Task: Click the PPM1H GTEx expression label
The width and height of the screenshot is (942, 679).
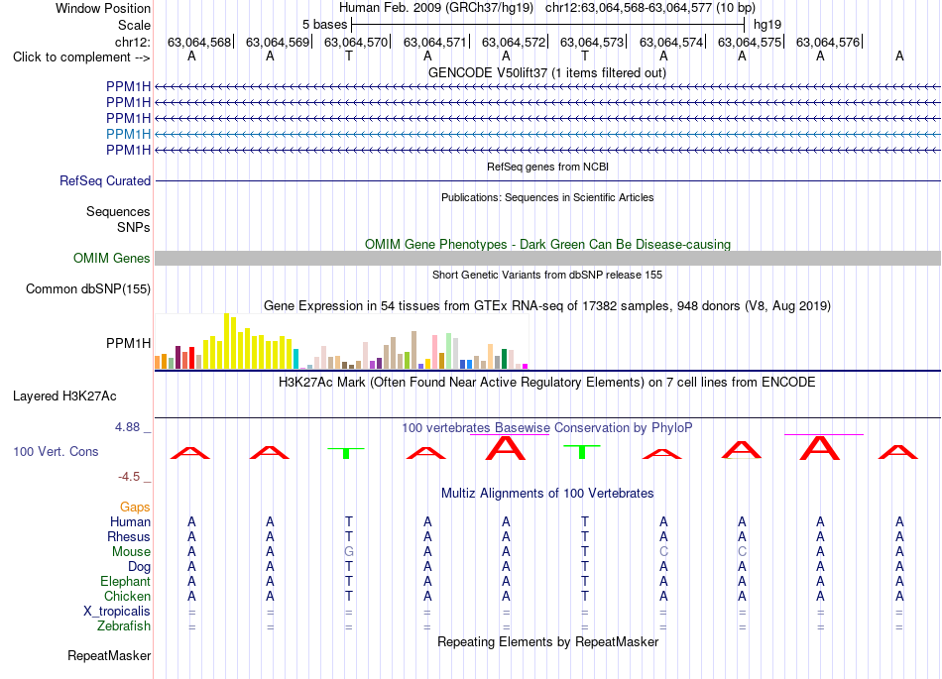Action: (x=128, y=343)
